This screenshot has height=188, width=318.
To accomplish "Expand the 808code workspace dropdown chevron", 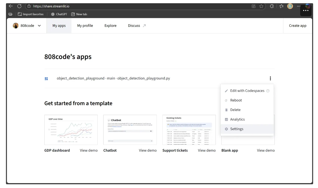I will (x=39, y=26).
